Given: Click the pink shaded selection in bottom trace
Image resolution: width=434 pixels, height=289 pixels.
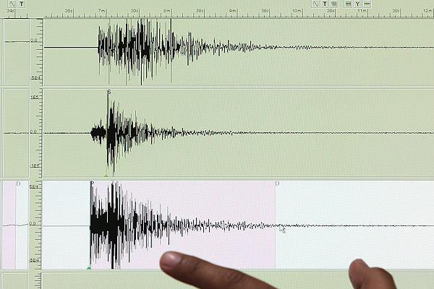Looking at the screenshot, I should click(183, 225).
